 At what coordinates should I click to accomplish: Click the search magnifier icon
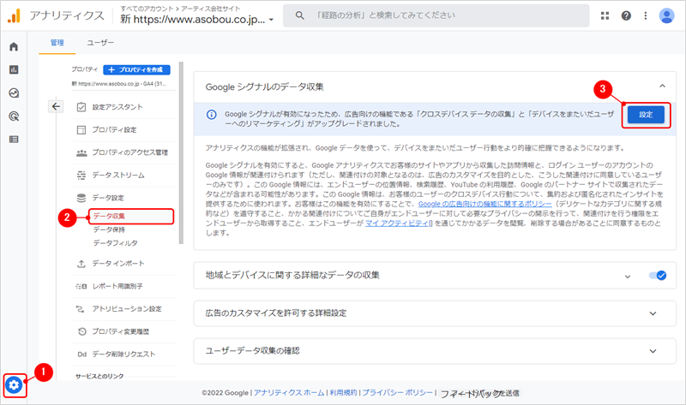pyautogui.click(x=299, y=15)
